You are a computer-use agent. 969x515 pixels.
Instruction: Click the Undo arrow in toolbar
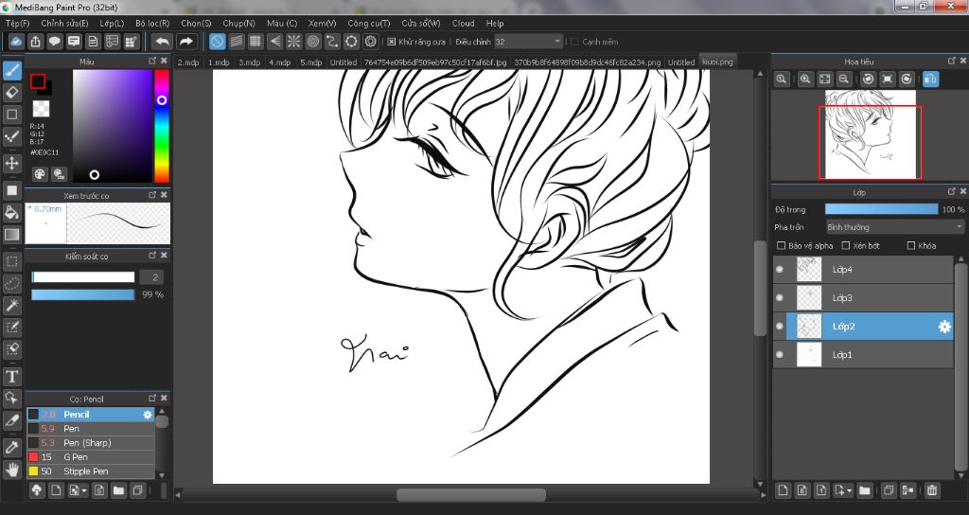[163, 42]
